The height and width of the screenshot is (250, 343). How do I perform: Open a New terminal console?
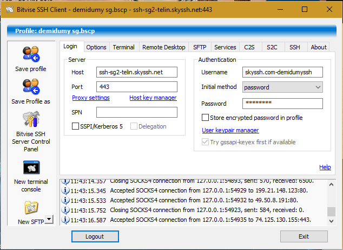pyautogui.click(x=31, y=168)
